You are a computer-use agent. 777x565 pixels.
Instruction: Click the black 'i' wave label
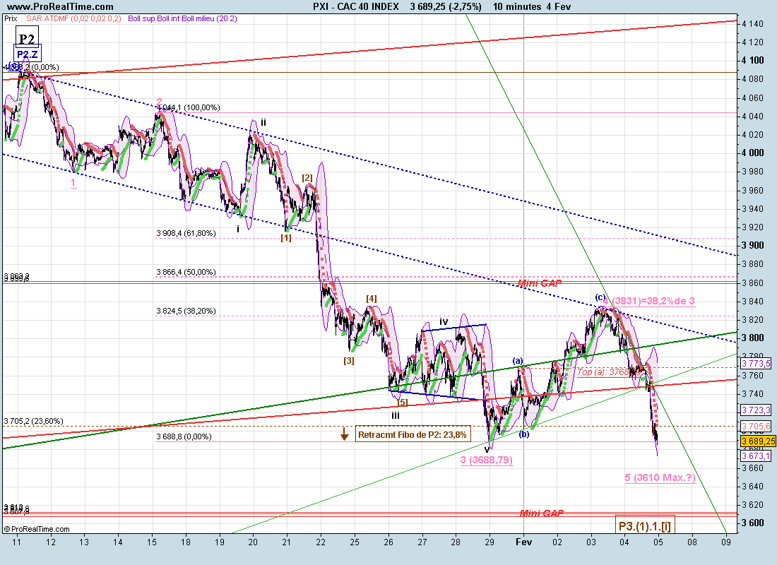[x=238, y=229]
